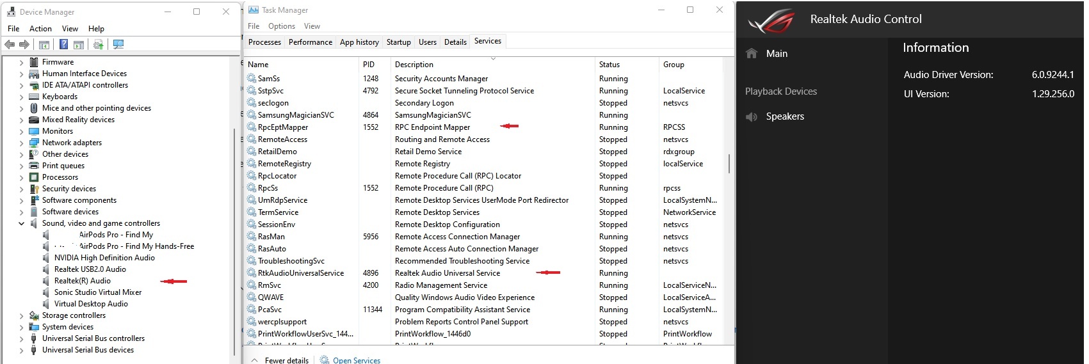Click the Scan for hardware changes icon
Viewport: 1089px width, 364px height.
click(118, 44)
